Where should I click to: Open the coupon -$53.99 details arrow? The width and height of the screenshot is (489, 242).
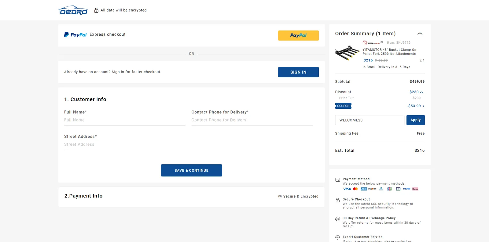click(423, 106)
